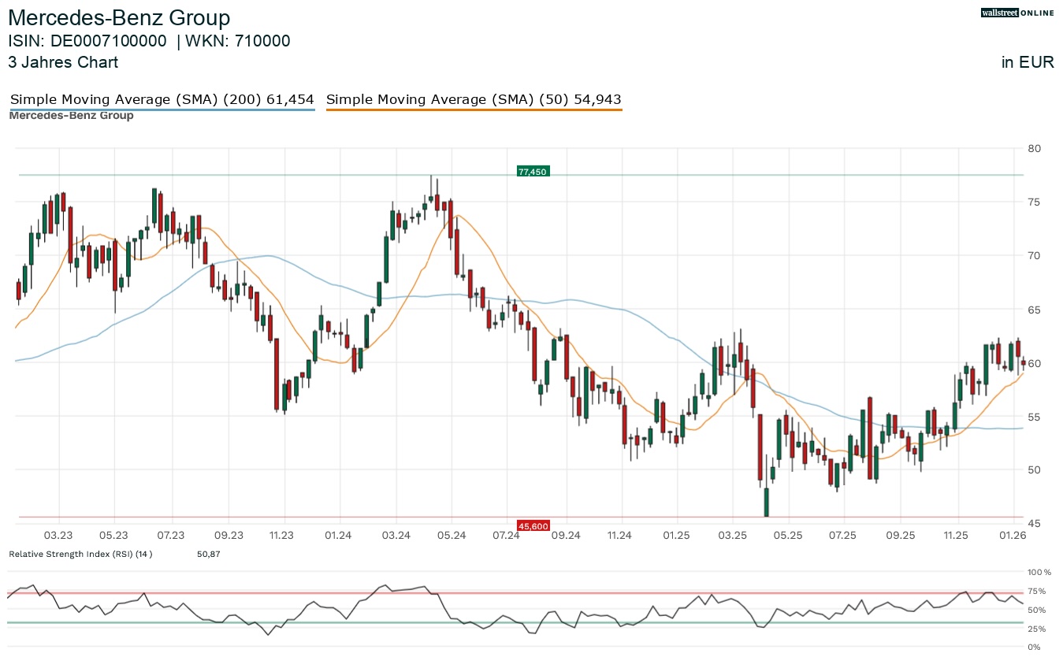Screen dimensions: 1063x668
Task: Toggle the Mercedes-Benz Group series label
Action: [x=71, y=116]
